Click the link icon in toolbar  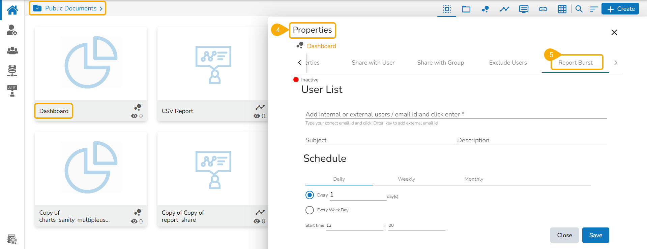coord(543,9)
